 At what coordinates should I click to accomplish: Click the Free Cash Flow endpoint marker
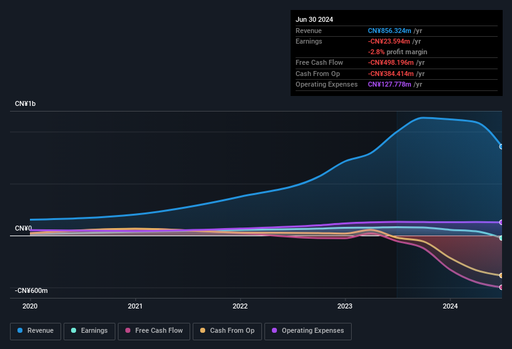[501, 287]
